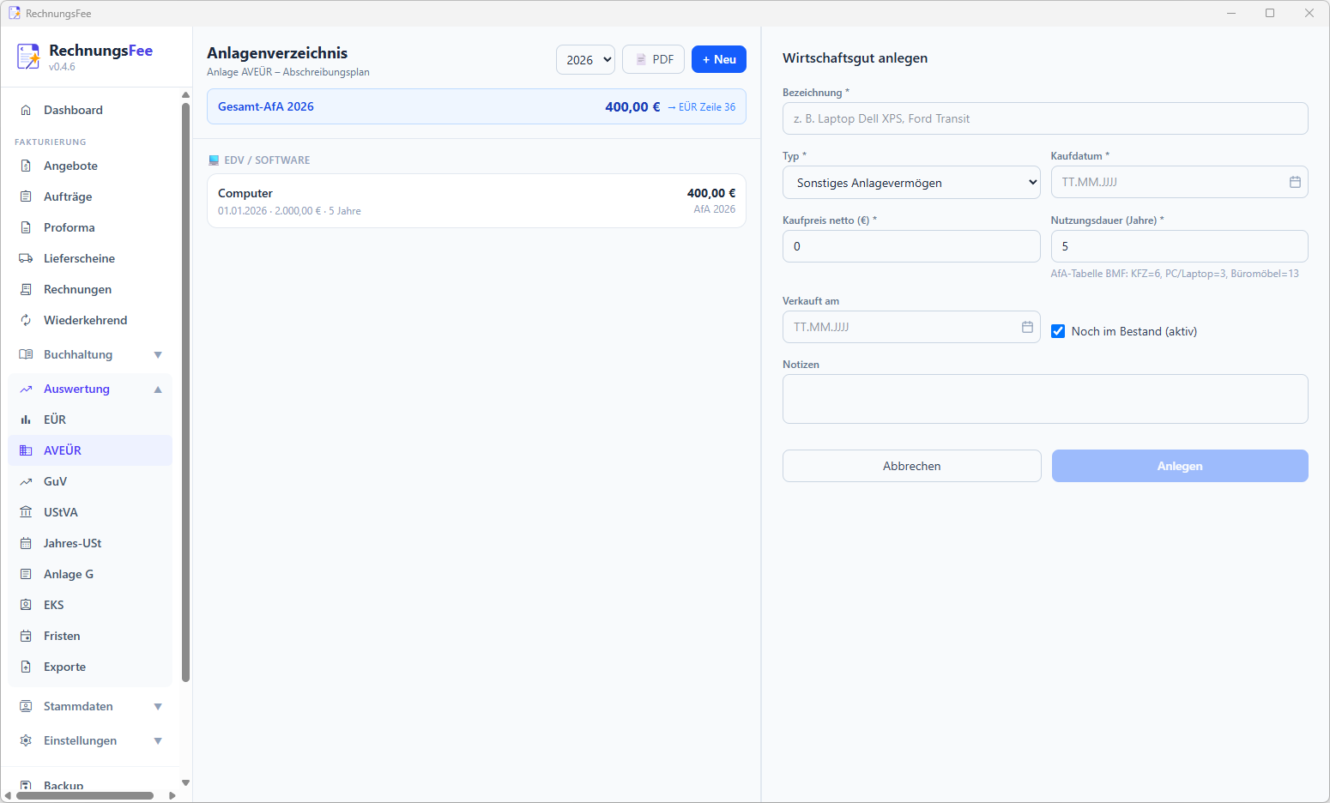This screenshot has width=1330, height=803.
Task: Click Abbrechen to cancel the form
Action: coord(912,466)
